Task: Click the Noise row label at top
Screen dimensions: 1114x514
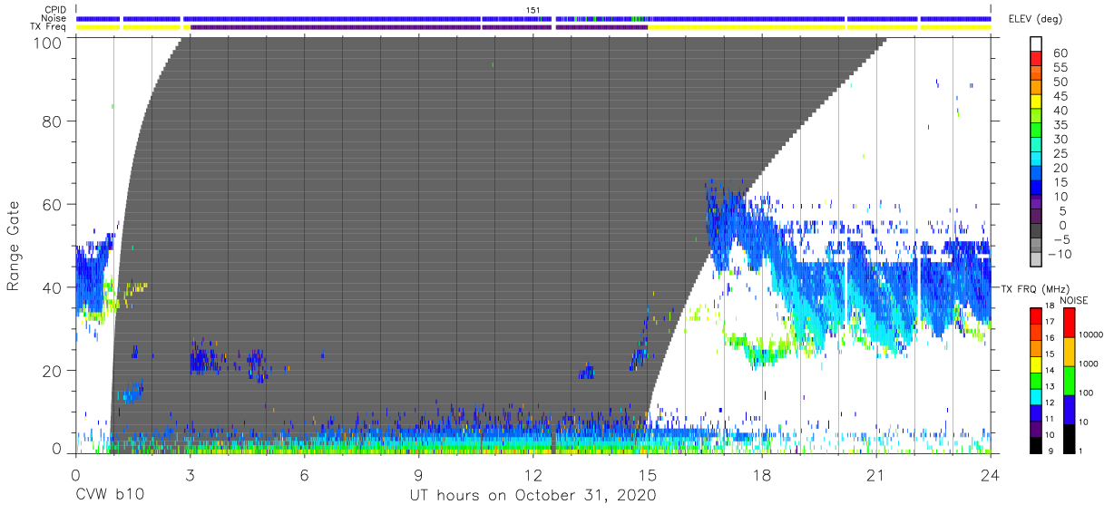Action: click(x=53, y=18)
